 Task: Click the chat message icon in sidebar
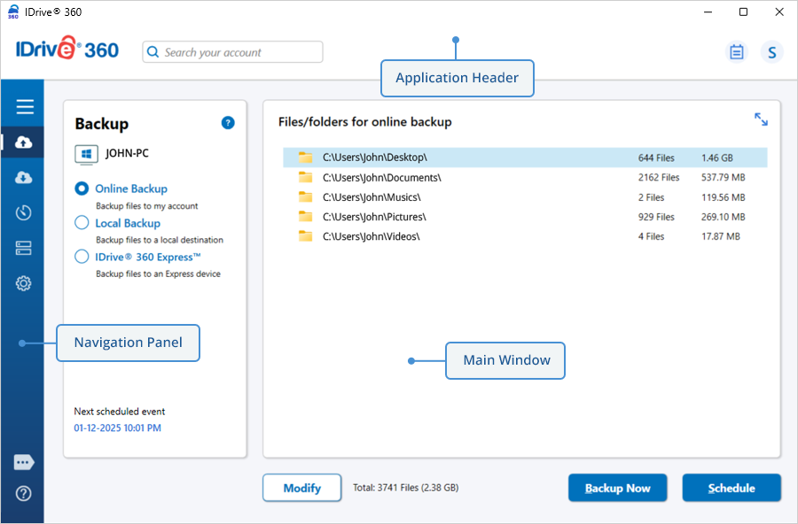pyautogui.click(x=24, y=462)
